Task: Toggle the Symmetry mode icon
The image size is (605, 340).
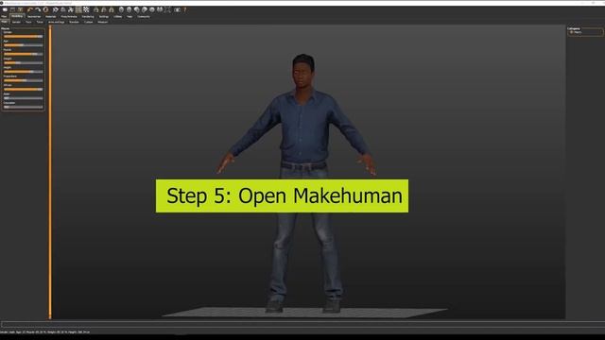Action: click(112, 9)
